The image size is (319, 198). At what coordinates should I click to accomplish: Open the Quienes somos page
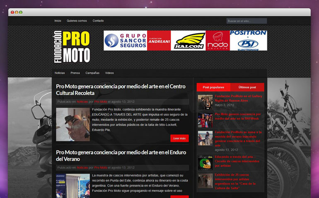[77, 21]
